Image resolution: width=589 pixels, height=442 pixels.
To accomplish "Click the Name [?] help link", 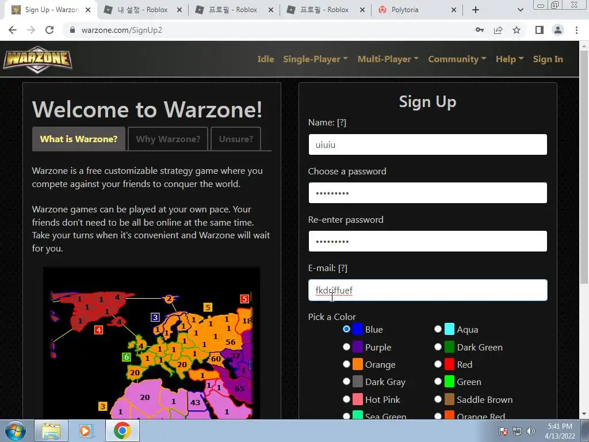I will coord(342,123).
